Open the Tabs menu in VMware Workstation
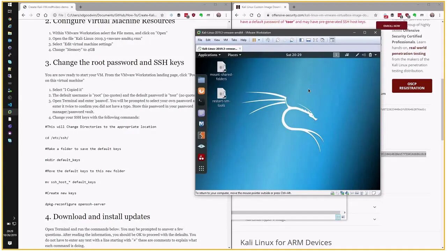 pyautogui.click(x=234, y=40)
